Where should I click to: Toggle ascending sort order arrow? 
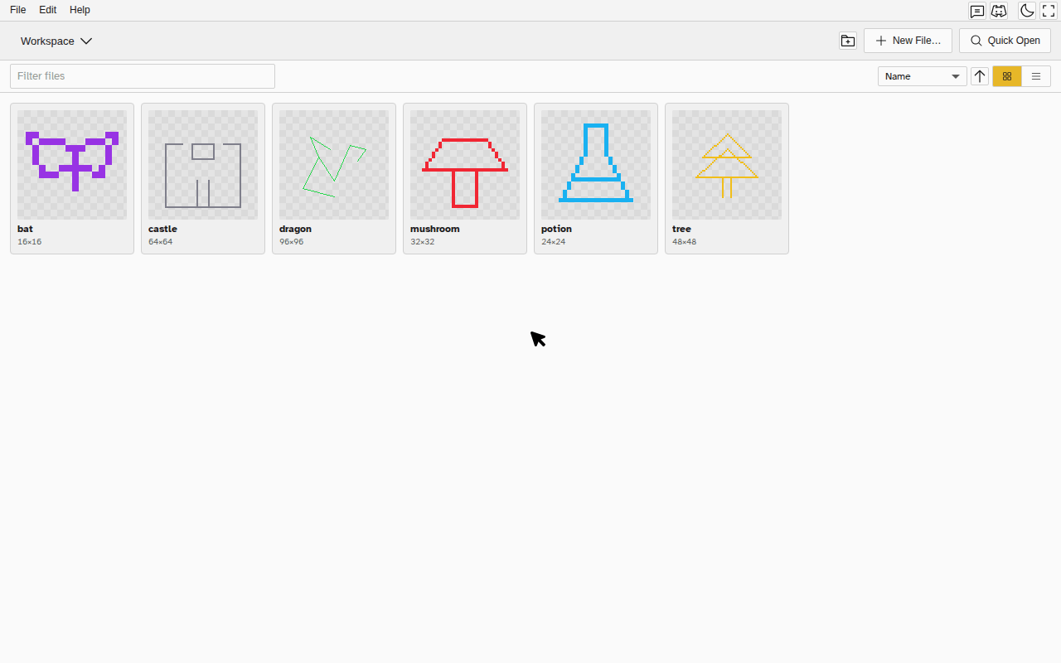(x=980, y=76)
